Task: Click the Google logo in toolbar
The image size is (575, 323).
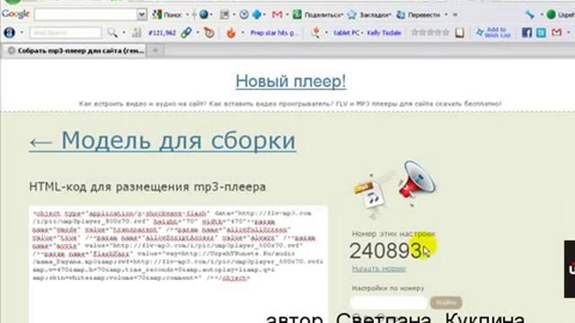Action: (15, 14)
